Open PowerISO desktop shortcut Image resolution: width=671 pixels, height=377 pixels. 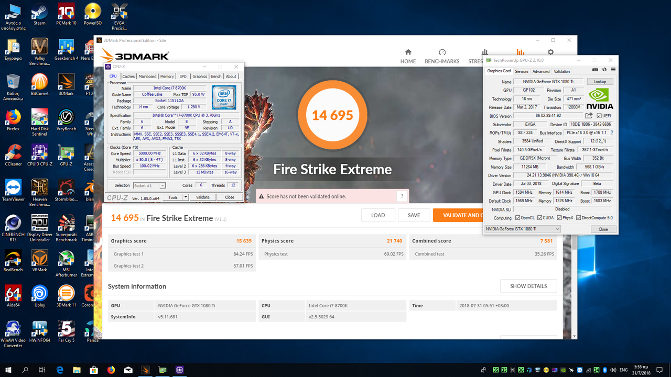tap(93, 15)
